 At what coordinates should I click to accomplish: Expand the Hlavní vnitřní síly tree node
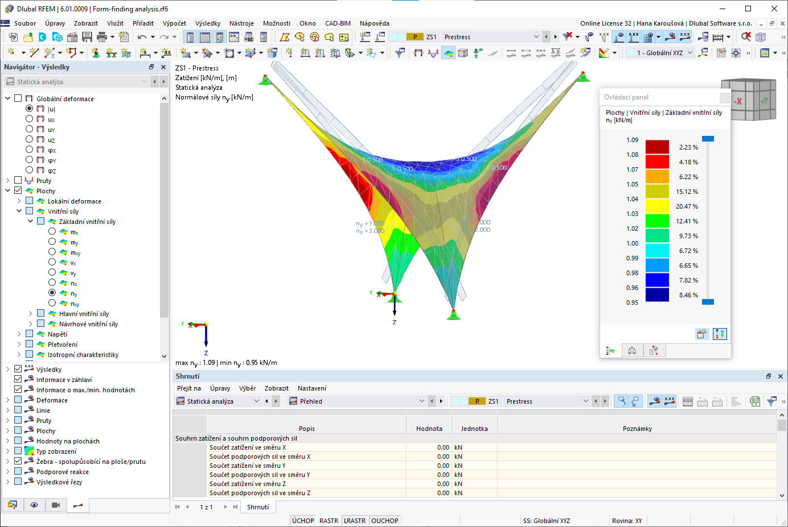(30, 313)
